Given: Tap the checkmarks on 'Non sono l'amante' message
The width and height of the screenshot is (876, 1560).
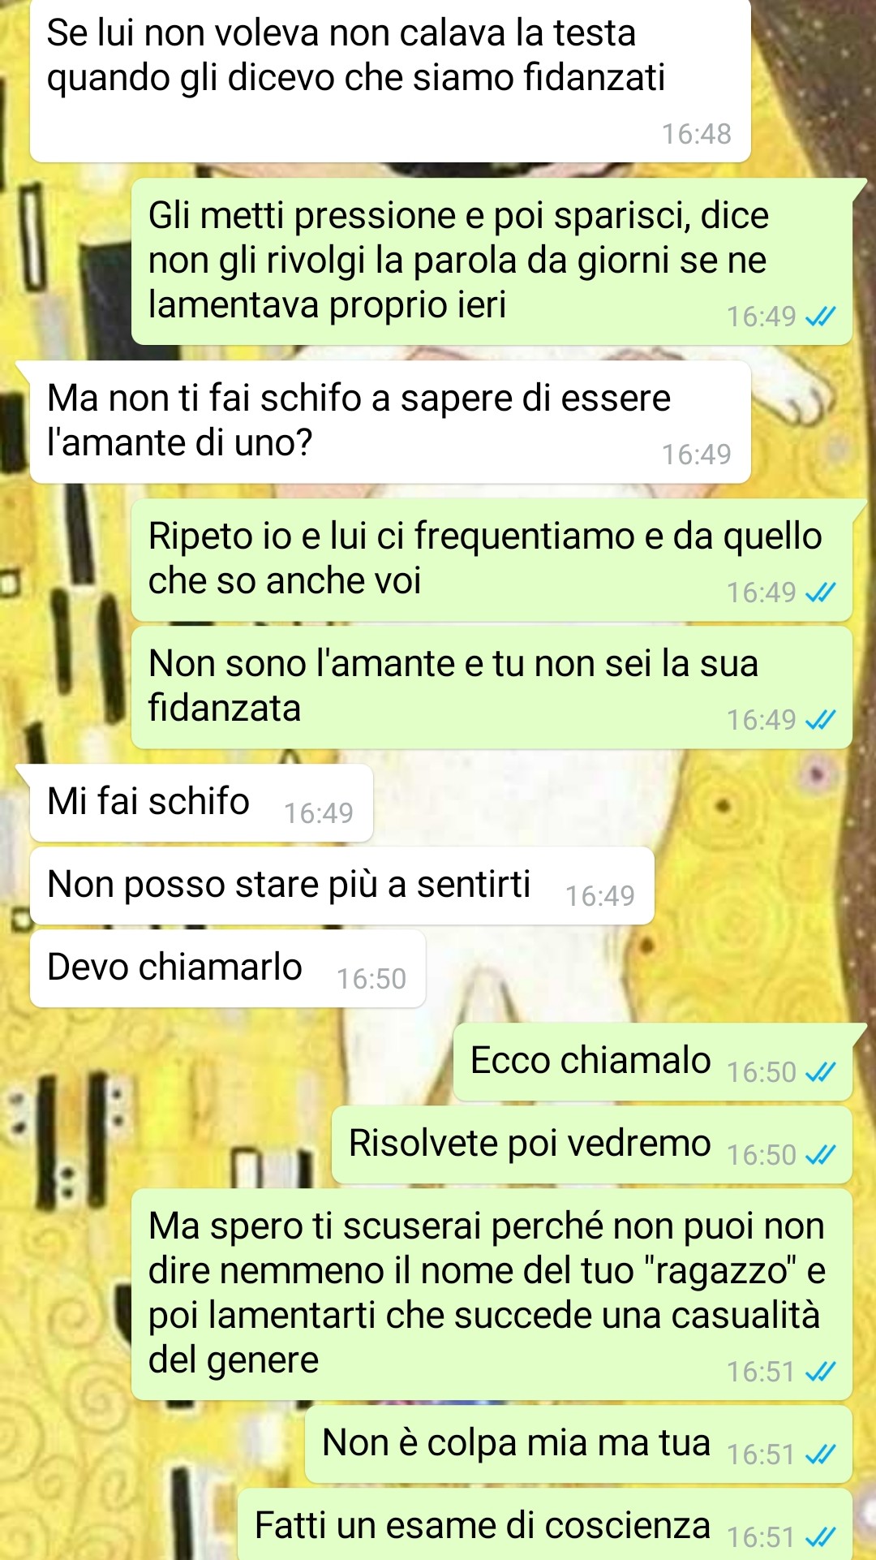Looking at the screenshot, I should tap(820, 720).
